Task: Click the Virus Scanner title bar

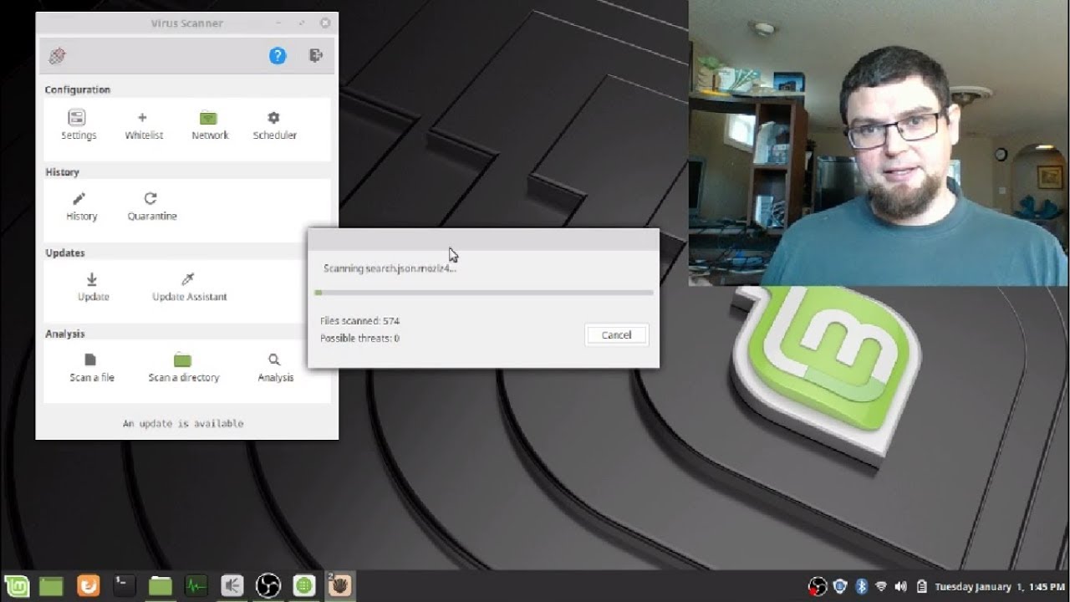Action: tap(186, 23)
